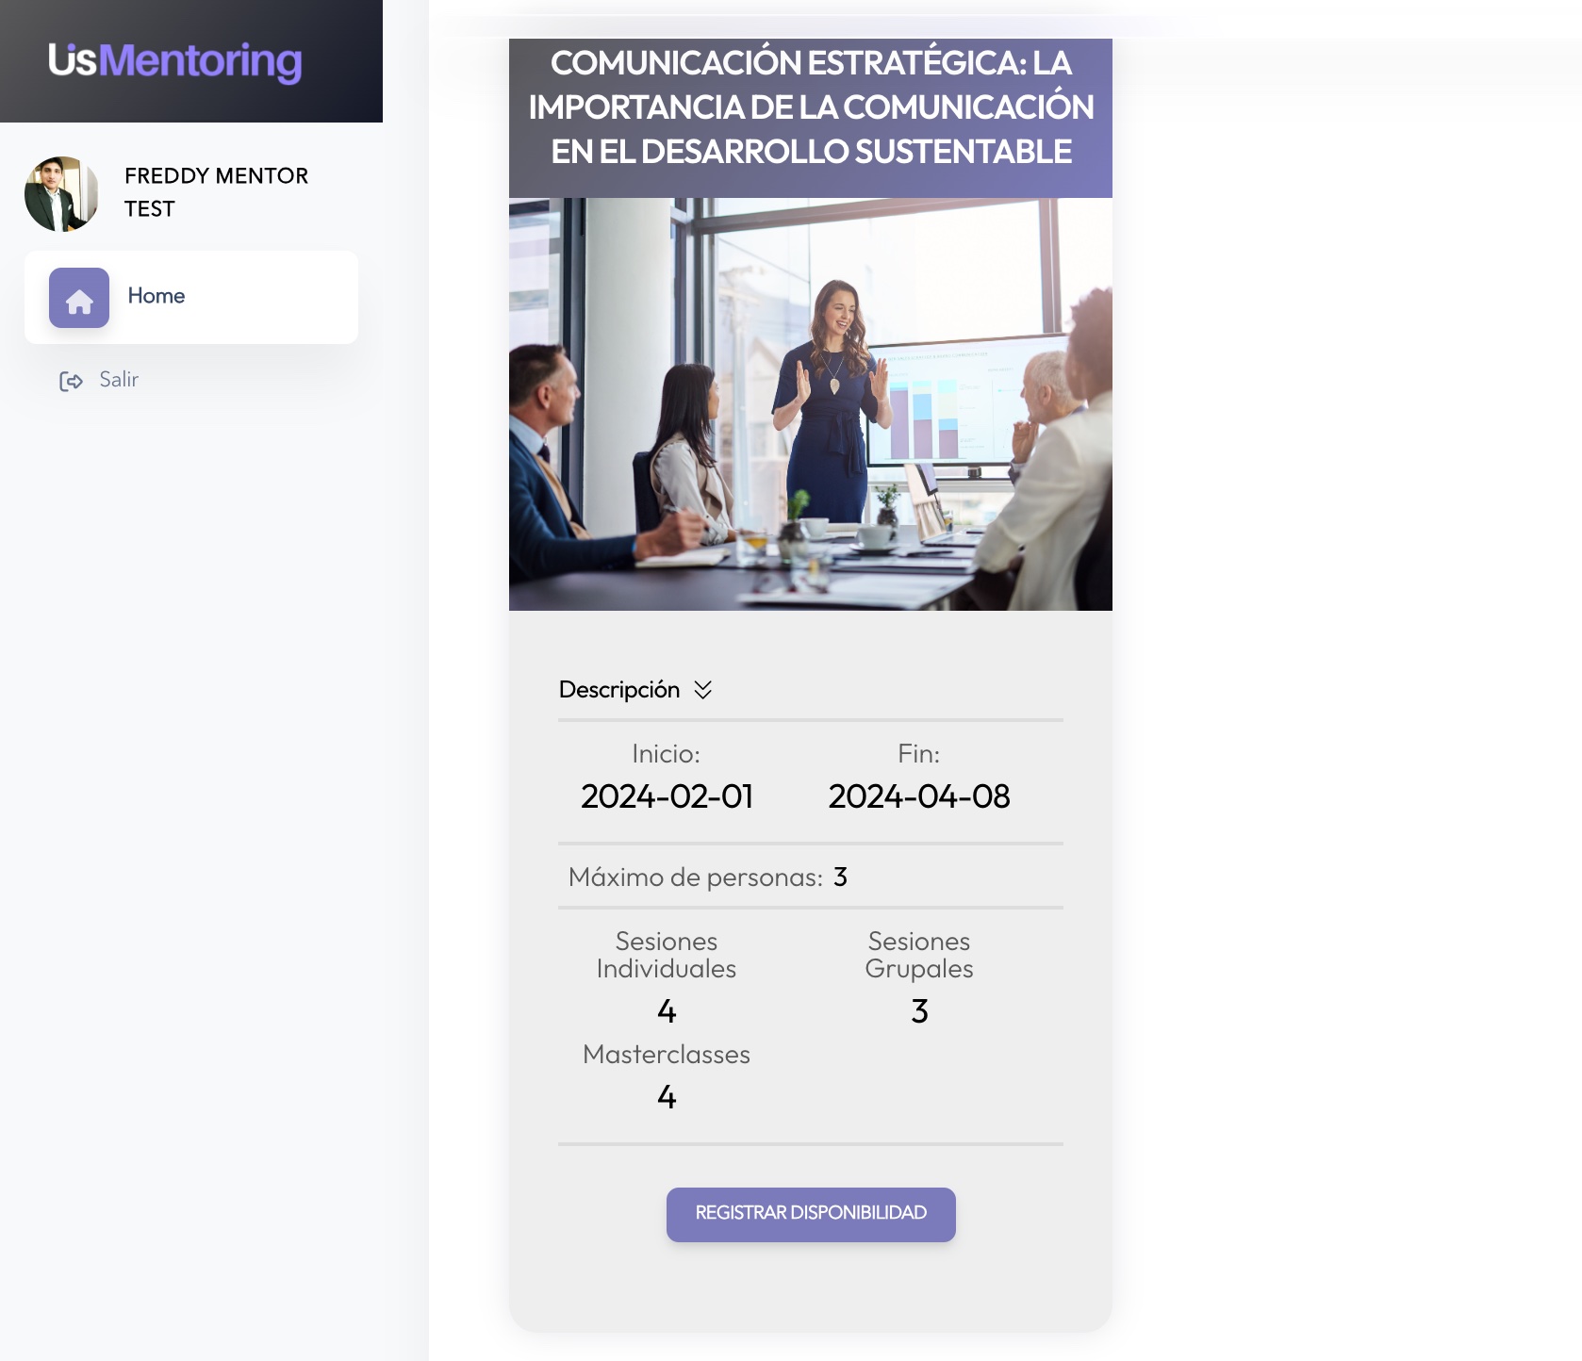
Task: Click the meeting room course image
Action: click(x=810, y=401)
